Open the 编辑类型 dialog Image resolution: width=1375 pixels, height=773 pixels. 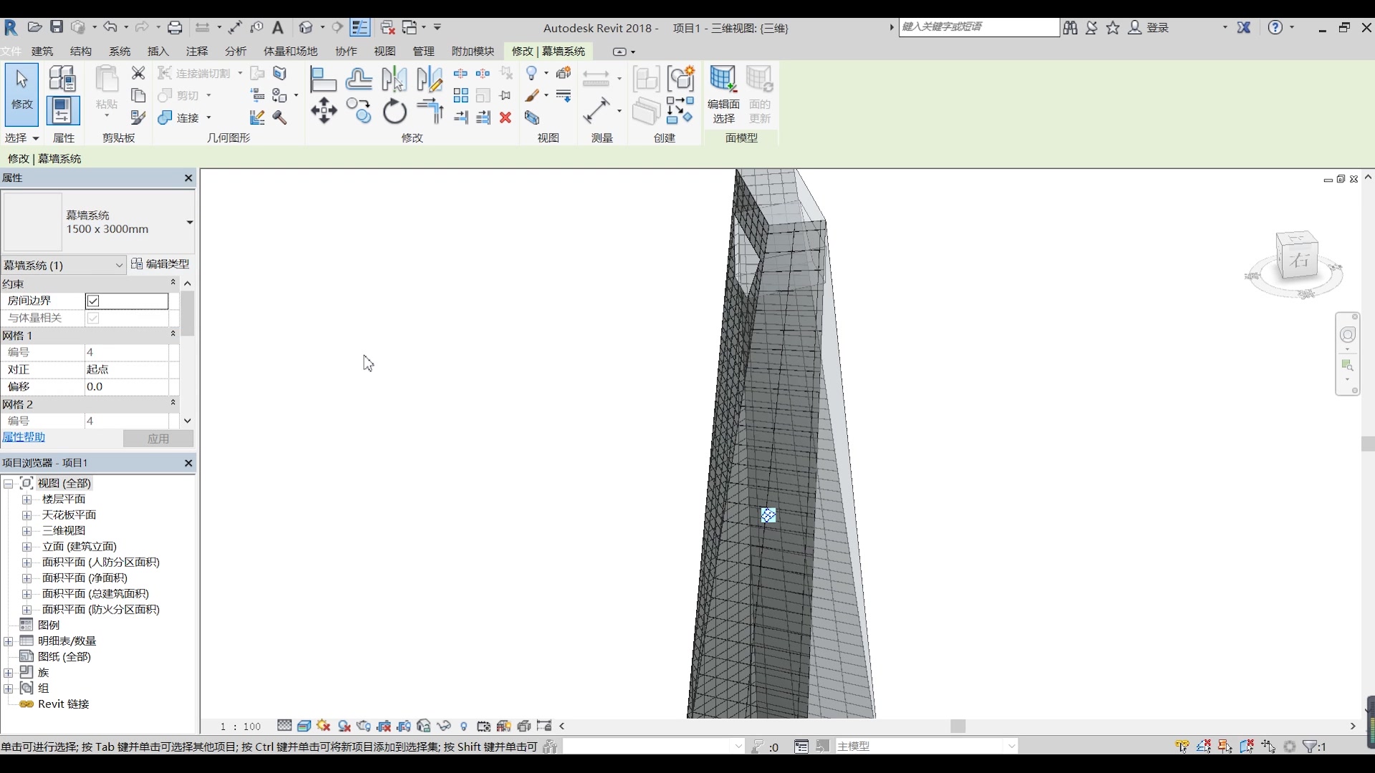point(160,263)
